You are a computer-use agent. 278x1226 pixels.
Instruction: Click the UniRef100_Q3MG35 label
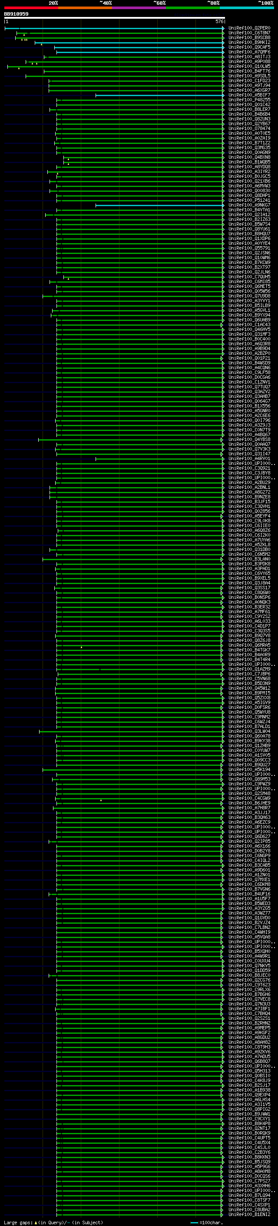(x=249, y=147)
